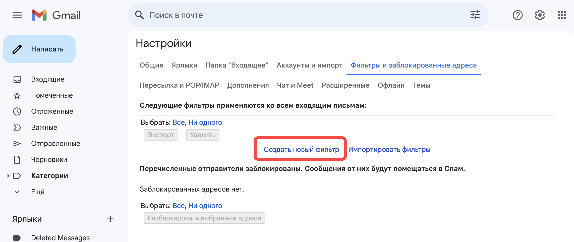Select Все filters link under Выбрать
This screenshot has width=574, height=242.
pyautogui.click(x=179, y=123)
